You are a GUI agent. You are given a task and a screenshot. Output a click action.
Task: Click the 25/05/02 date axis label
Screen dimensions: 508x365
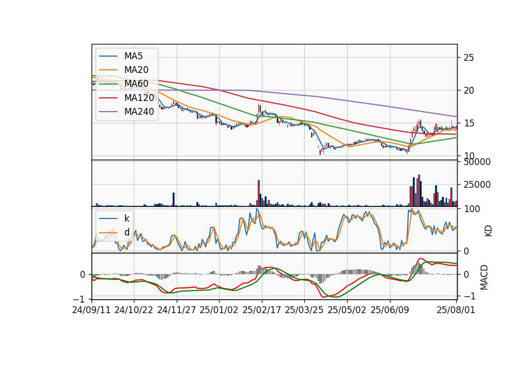click(347, 310)
